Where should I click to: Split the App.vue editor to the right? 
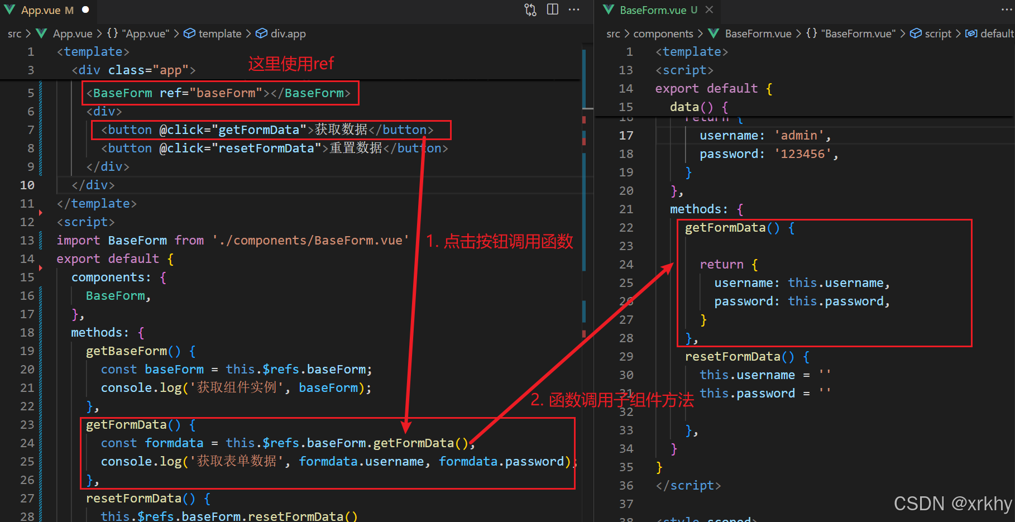pos(553,9)
